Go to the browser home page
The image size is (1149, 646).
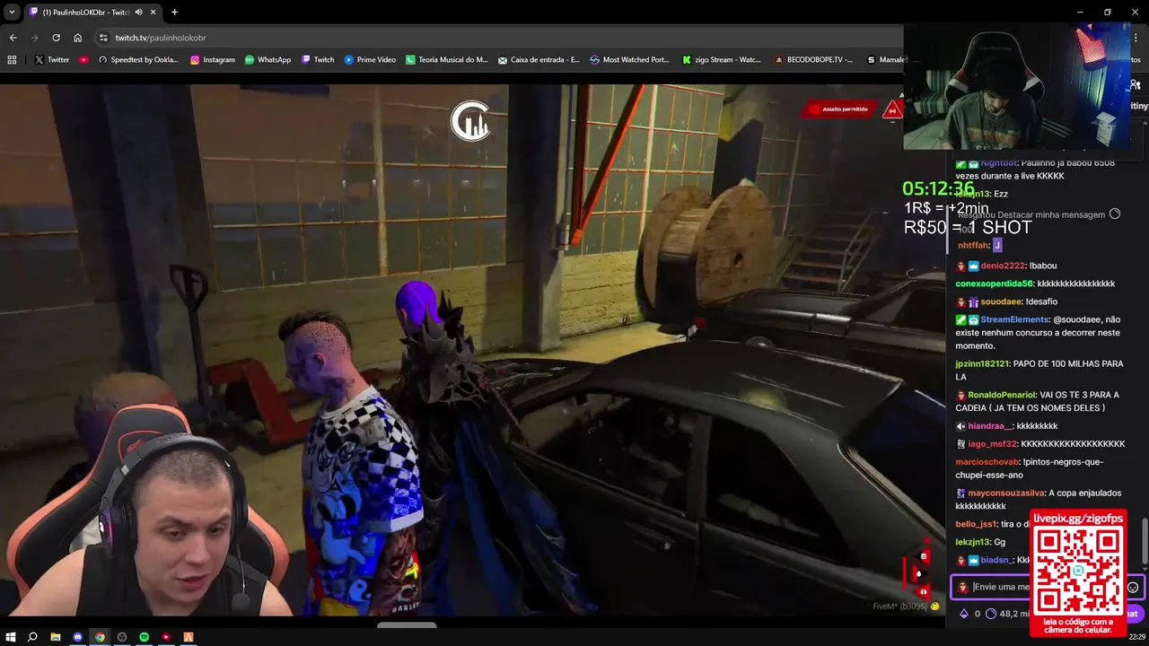(x=77, y=38)
